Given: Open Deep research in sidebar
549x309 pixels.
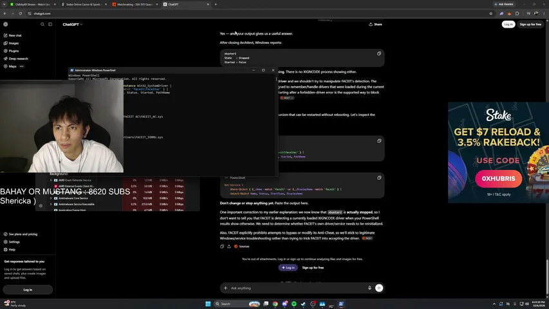Looking at the screenshot, I should (15, 59).
